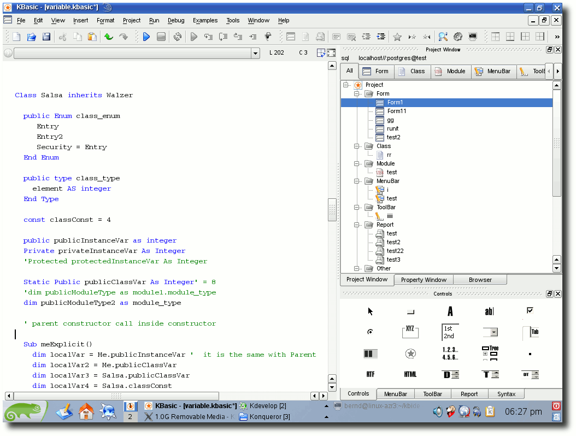Select the Label 'A' control

coord(450,311)
